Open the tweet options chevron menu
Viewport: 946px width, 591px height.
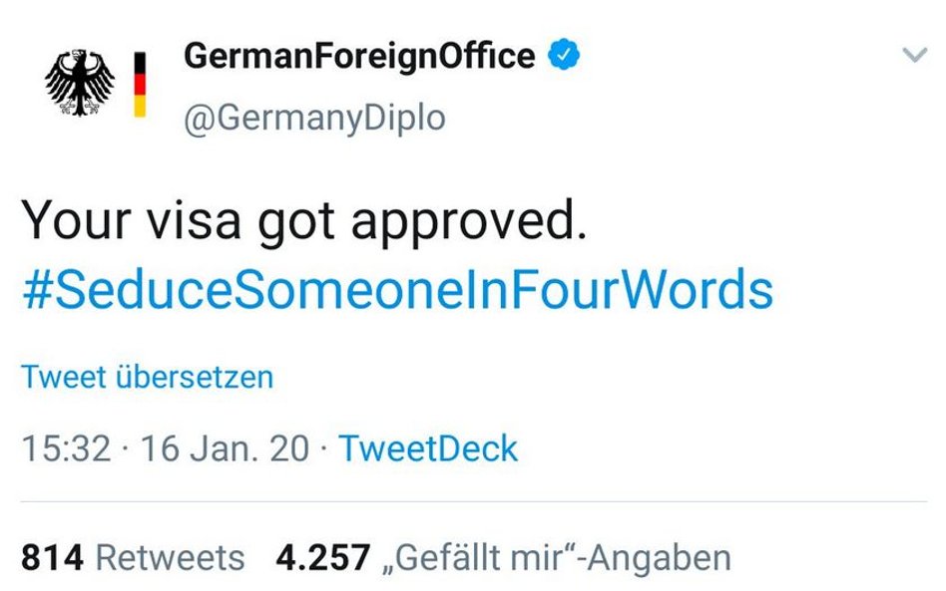point(915,55)
